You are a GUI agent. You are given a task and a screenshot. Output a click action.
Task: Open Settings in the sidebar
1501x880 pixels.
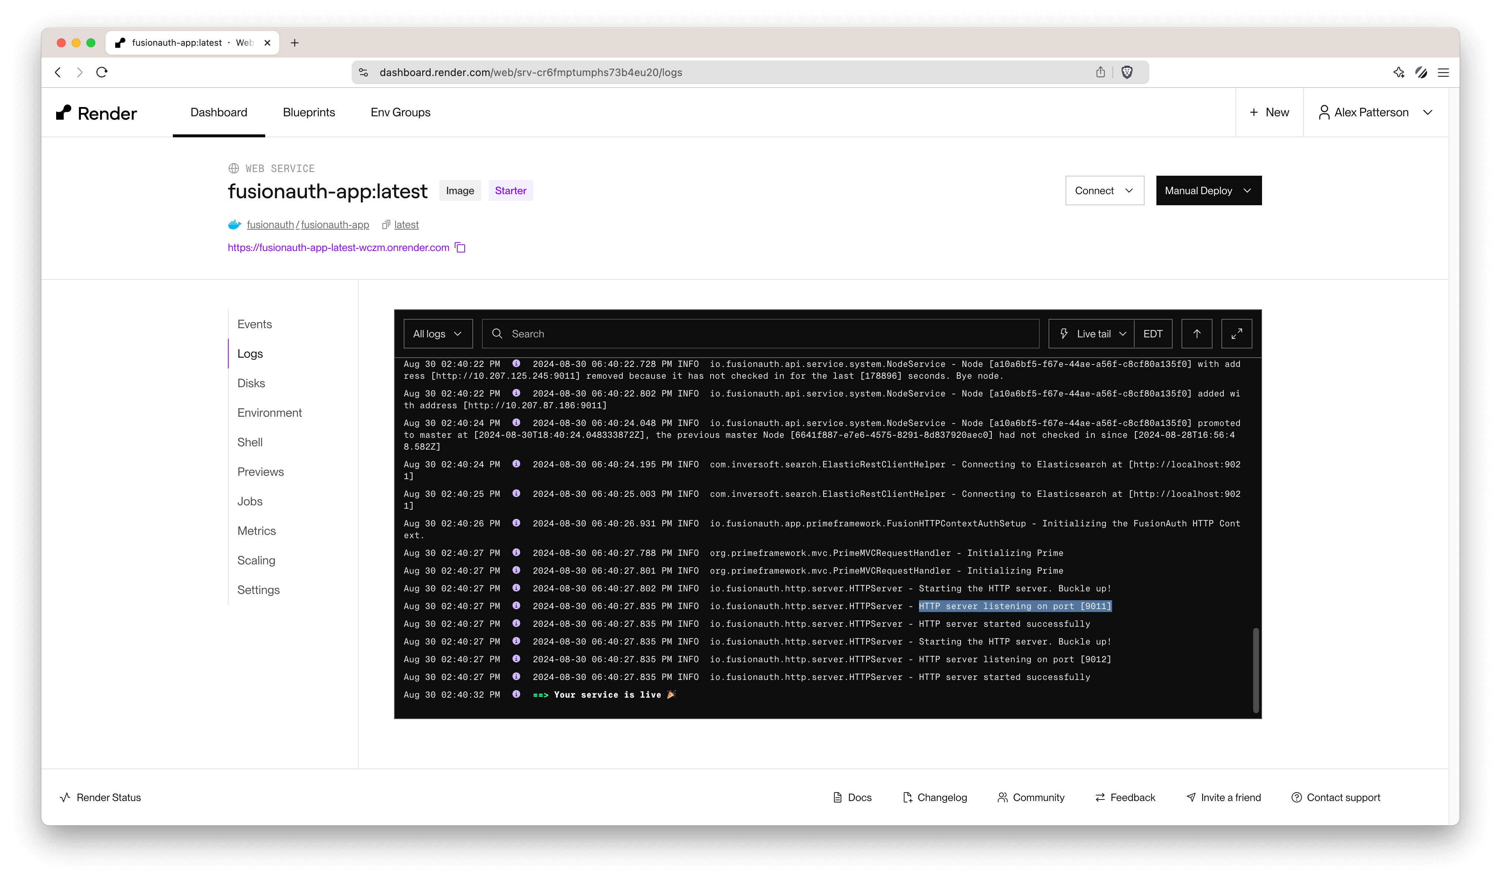point(259,589)
